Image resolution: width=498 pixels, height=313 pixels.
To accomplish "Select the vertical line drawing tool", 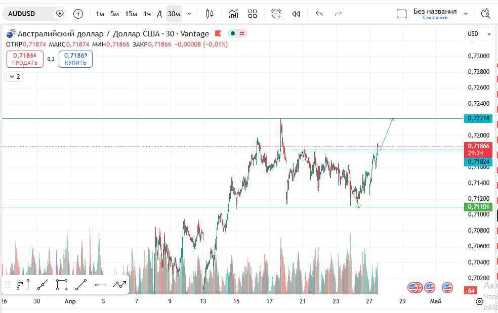I will (28, 284).
